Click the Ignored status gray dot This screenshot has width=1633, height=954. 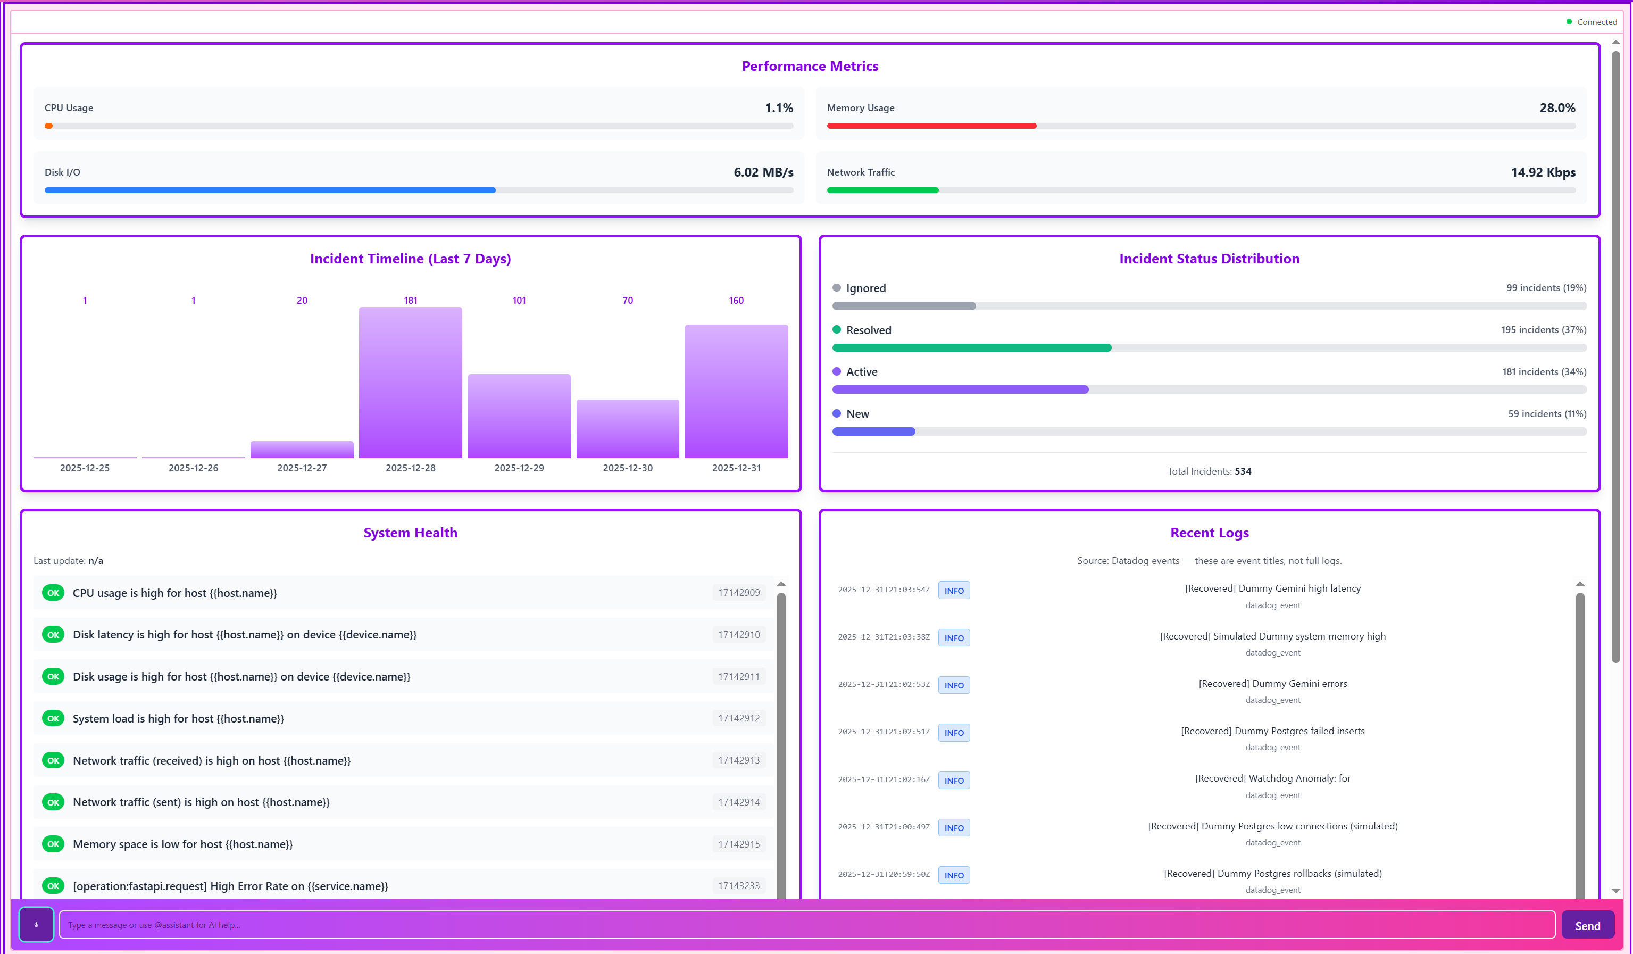[837, 288]
